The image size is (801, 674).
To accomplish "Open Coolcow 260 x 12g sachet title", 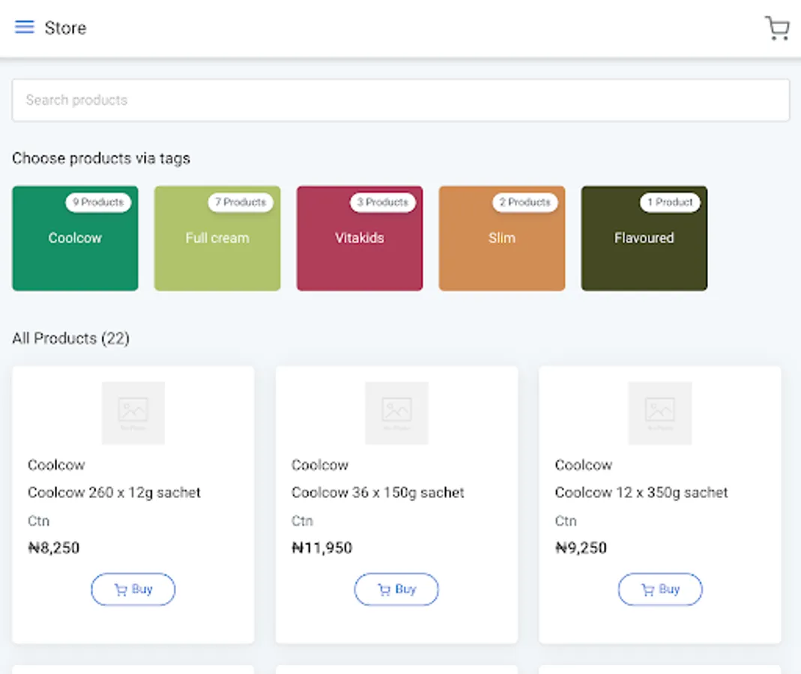I will point(115,493).
